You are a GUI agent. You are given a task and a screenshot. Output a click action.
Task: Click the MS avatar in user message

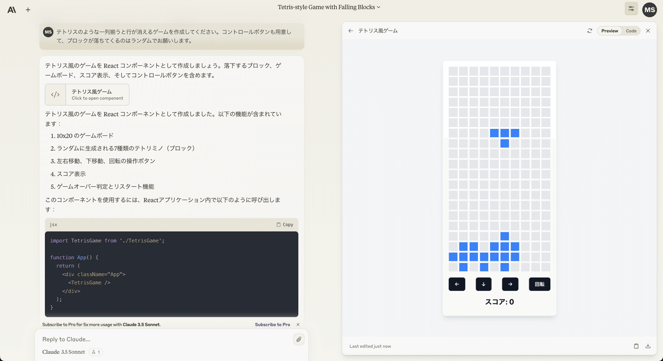pos(48,32)
